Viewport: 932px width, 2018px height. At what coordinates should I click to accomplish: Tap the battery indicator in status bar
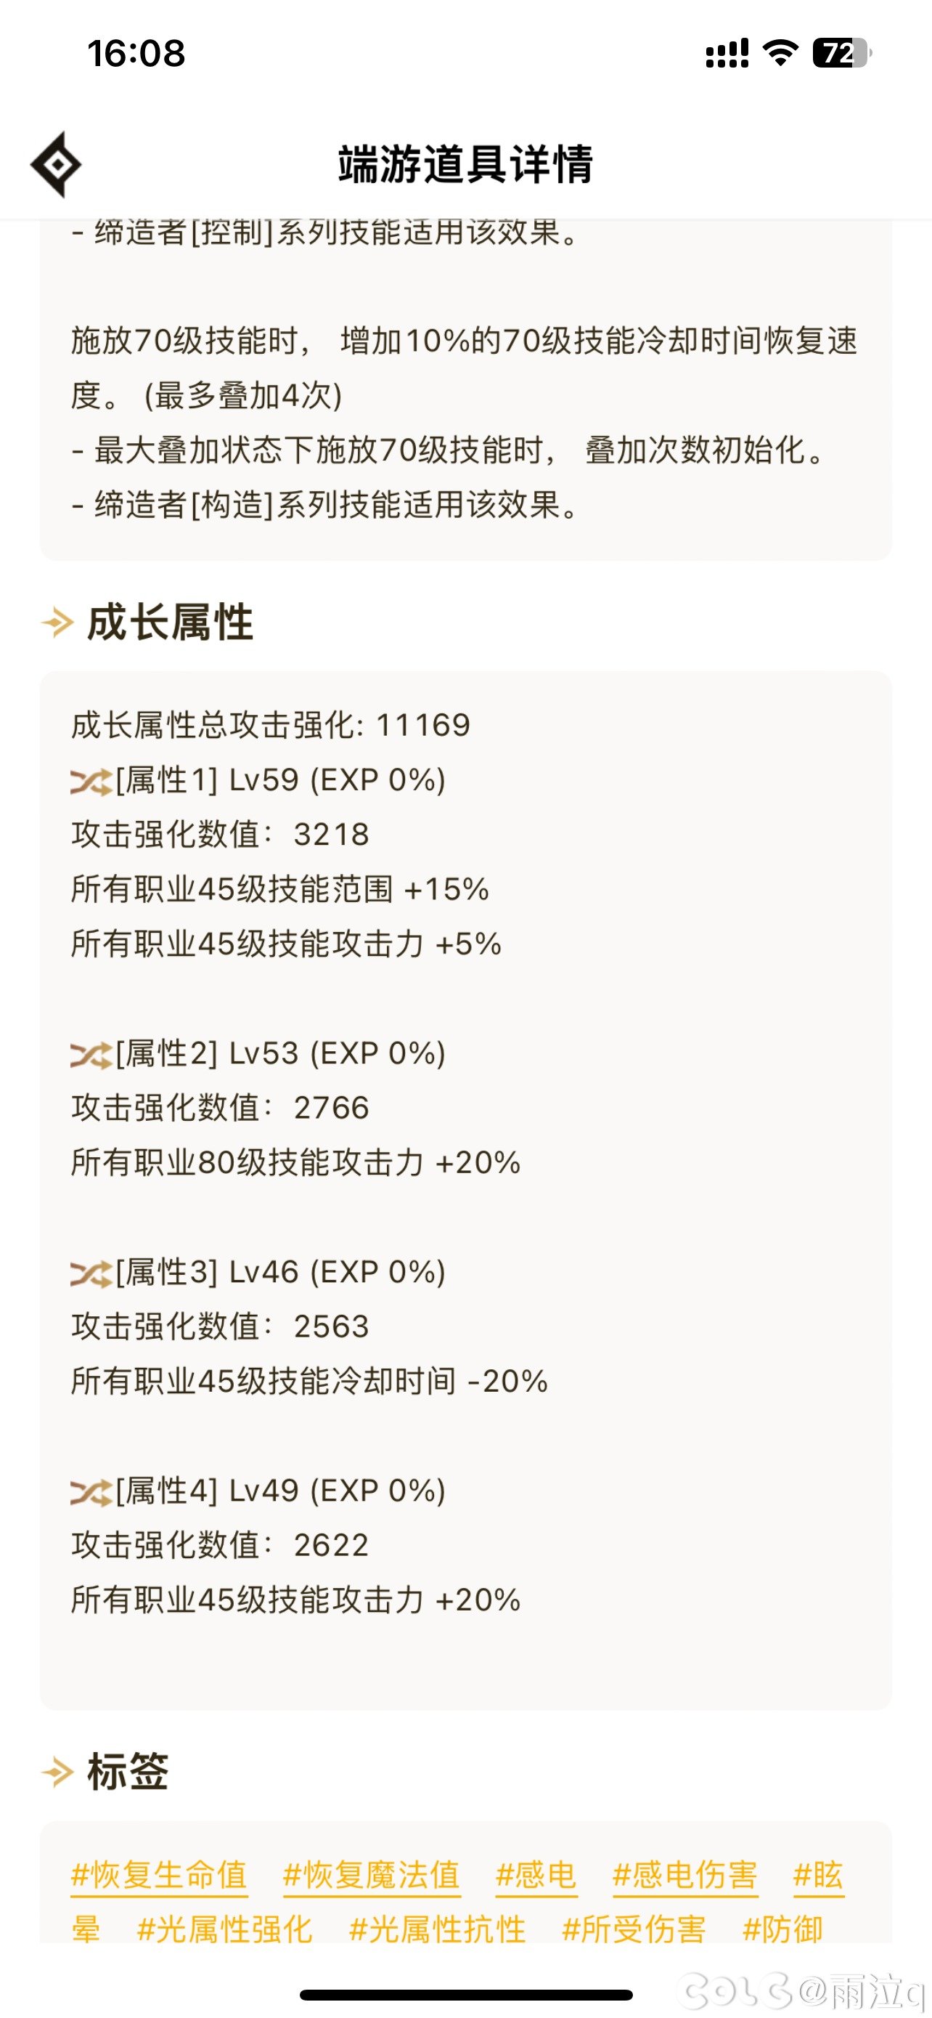pos(842,53)
